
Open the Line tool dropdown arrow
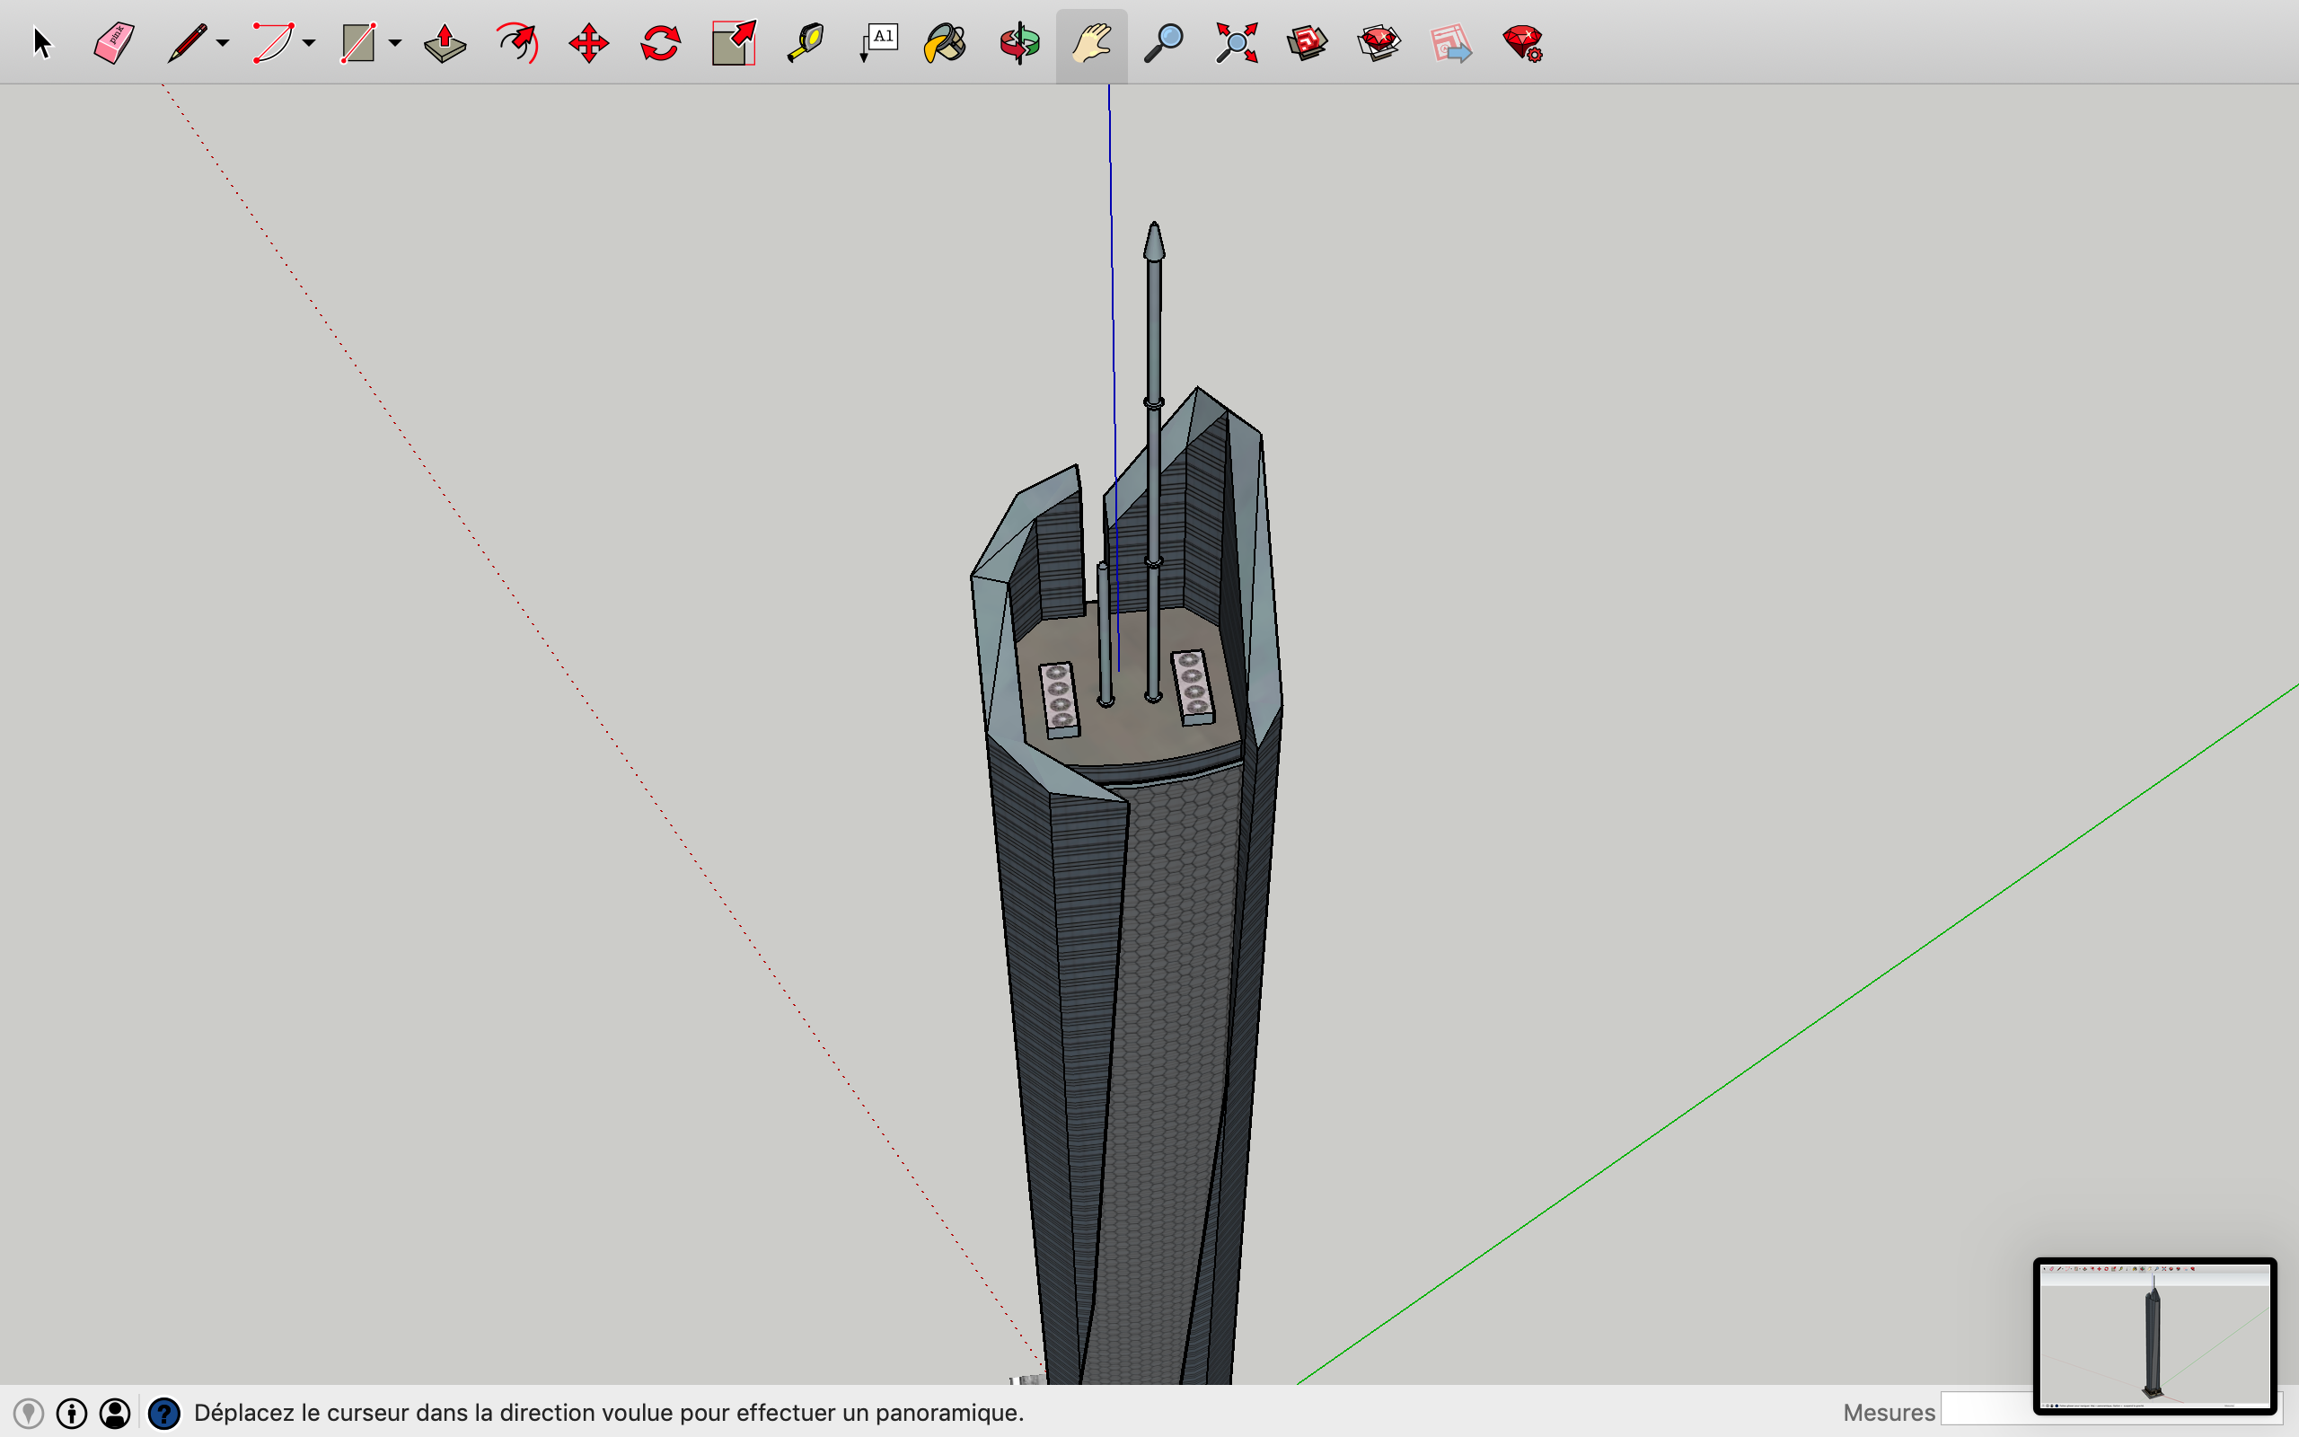[x=223, y=45]
